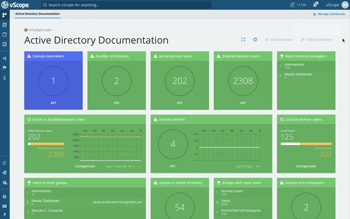Click the Groups in Active Directory chart icon
The height and width of the screenshot is (219, 350).
point(156,183)
